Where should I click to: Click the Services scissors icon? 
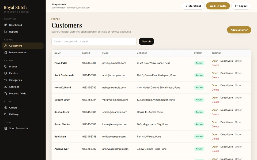[x=6, y=87]
